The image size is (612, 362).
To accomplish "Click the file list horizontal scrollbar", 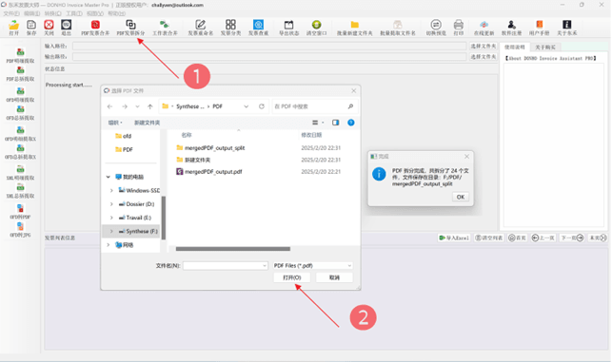I will tap(233, 249).
